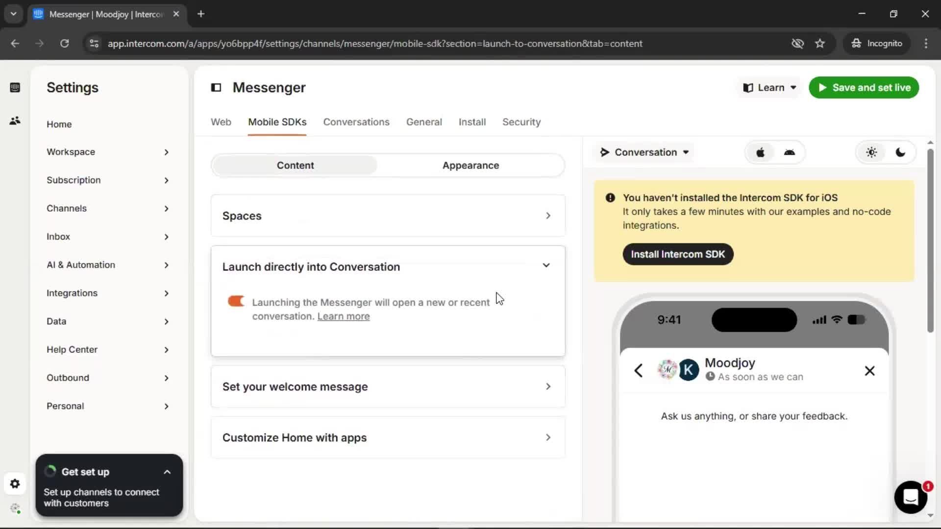
Task: Click Save and set live button
Action: click(x=864, y=88)
